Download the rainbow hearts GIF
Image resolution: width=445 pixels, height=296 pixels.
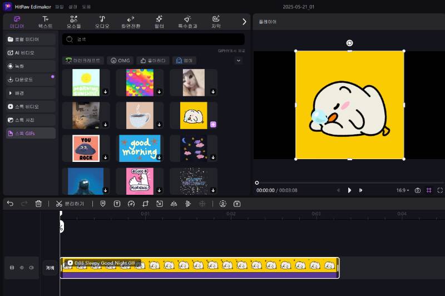tap(159, 92)
